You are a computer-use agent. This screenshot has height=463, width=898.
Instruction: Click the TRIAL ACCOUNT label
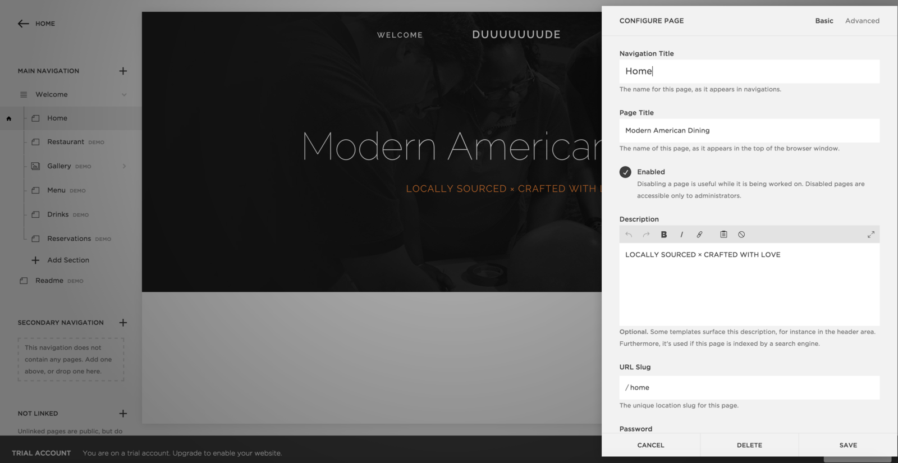(x=42, y=453)
